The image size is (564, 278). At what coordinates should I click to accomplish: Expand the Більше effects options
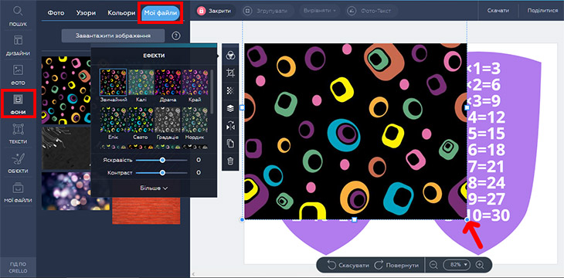(x=154, y=188)
